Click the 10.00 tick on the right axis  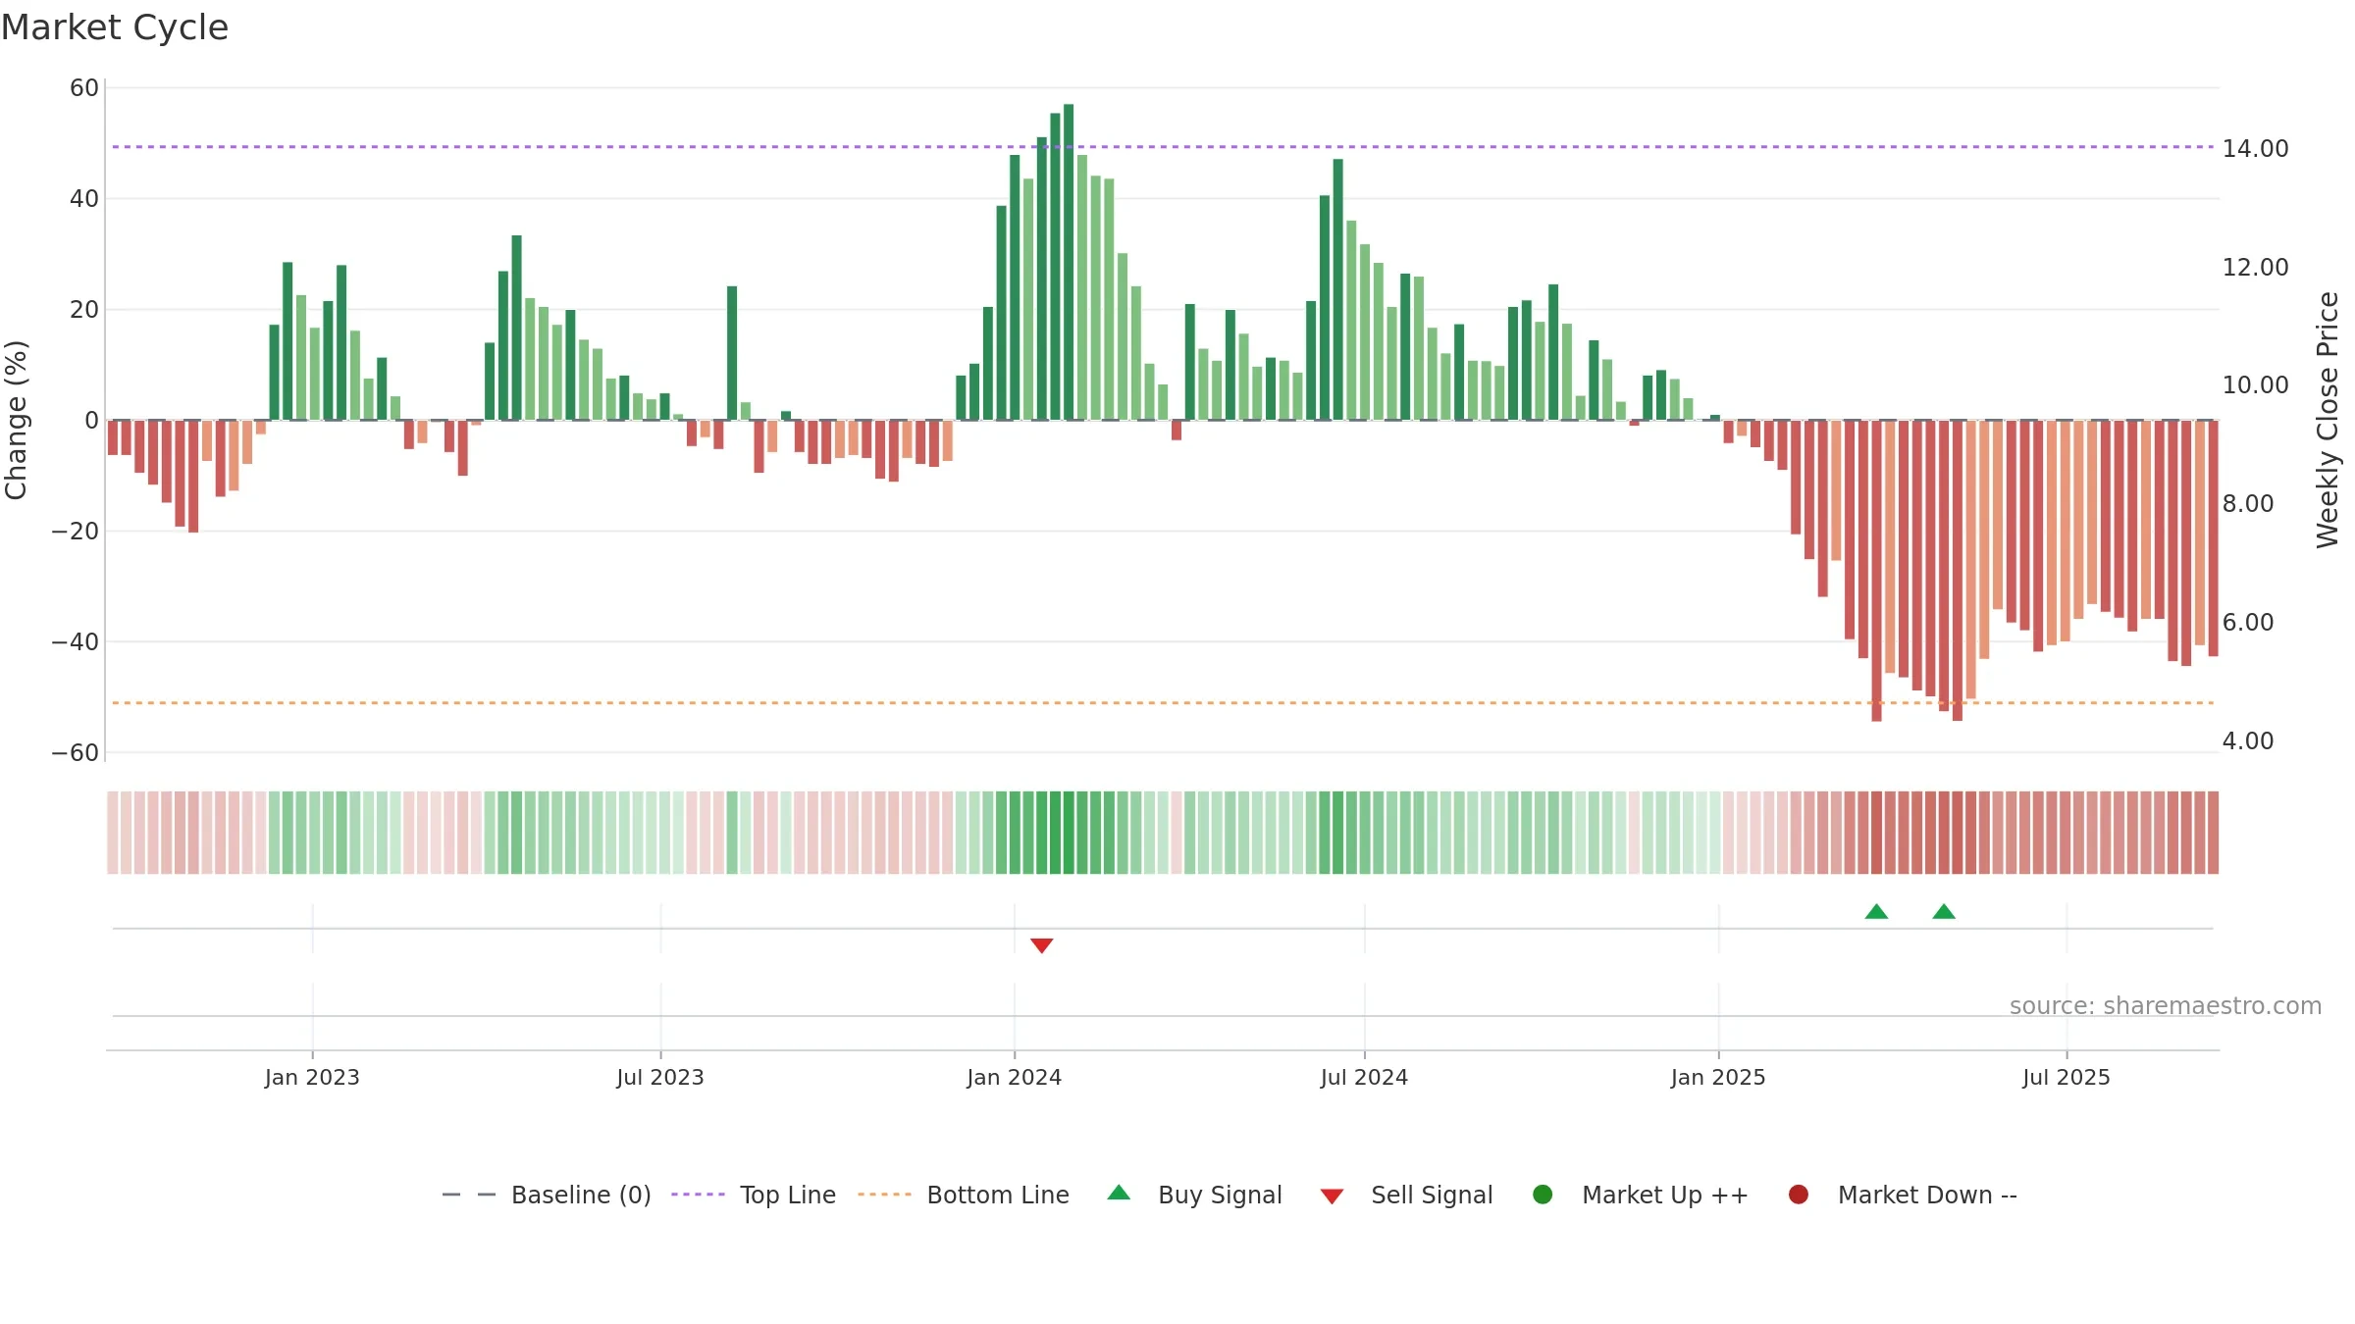pyautogui.click(x=2255, y=385)
